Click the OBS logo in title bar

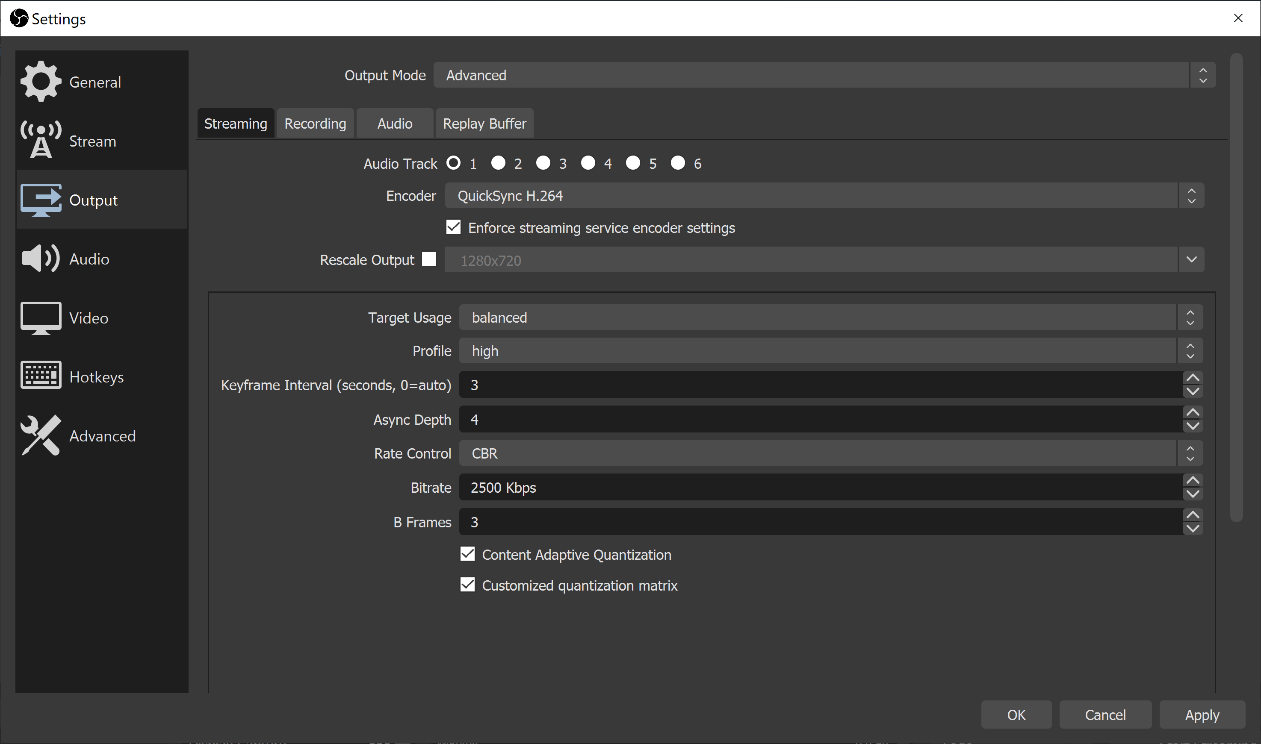(x=19, y=18)
